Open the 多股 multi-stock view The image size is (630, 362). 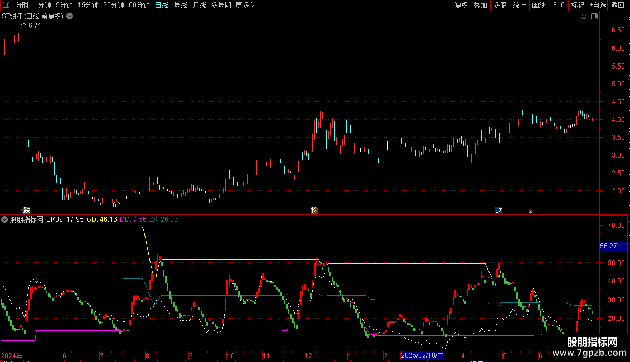[500, 5]
